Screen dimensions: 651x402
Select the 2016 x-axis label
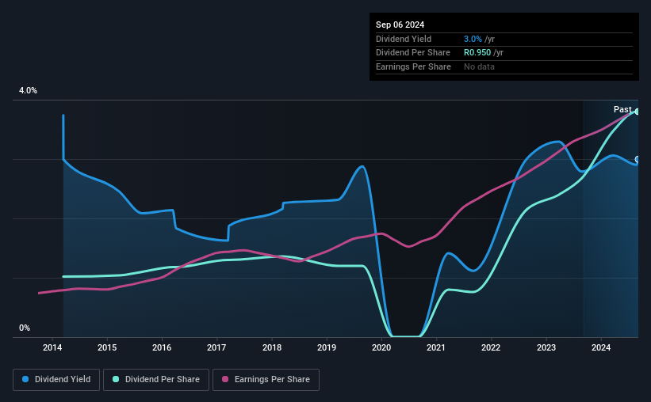162,347
